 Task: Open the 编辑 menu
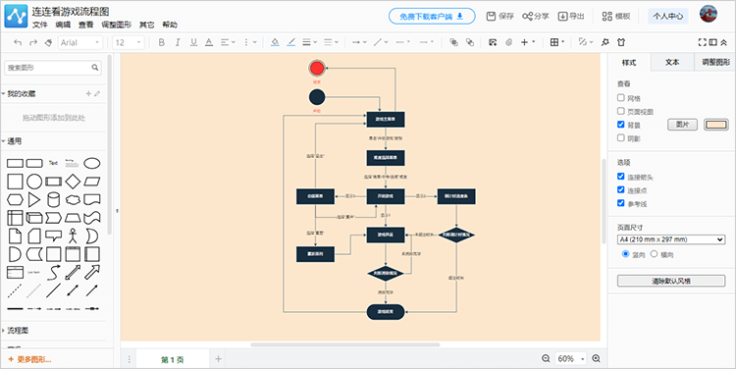tap(63, 25)
